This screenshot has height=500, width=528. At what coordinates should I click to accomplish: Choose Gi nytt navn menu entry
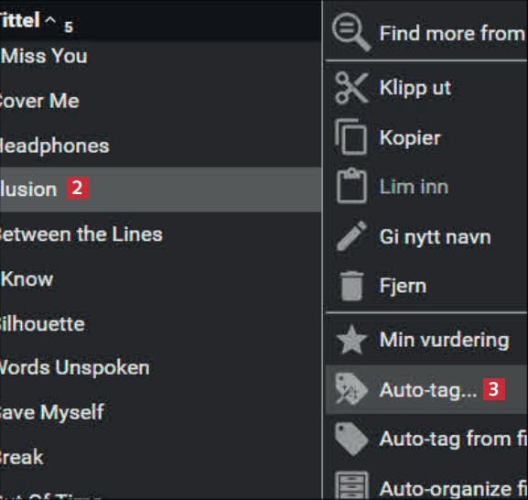tap(426, 236)
